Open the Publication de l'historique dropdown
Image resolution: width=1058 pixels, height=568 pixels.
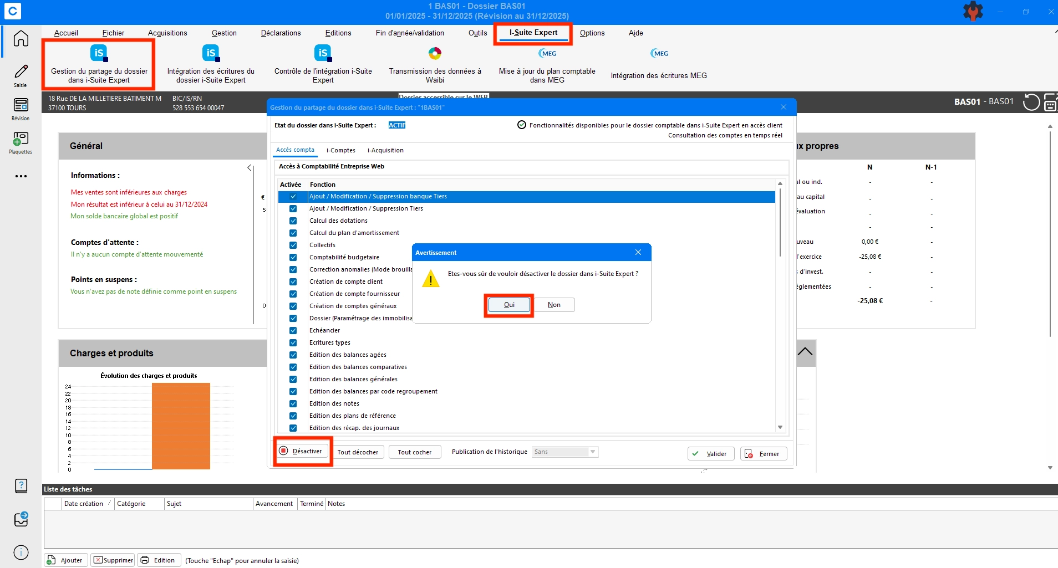click(565, 452)
